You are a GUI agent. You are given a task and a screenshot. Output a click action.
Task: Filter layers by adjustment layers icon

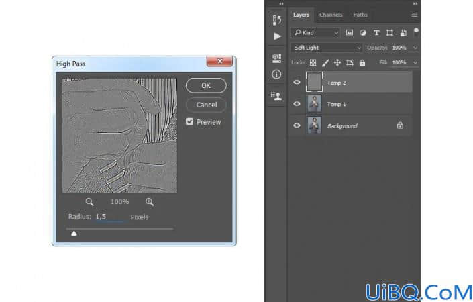point(363,33)
